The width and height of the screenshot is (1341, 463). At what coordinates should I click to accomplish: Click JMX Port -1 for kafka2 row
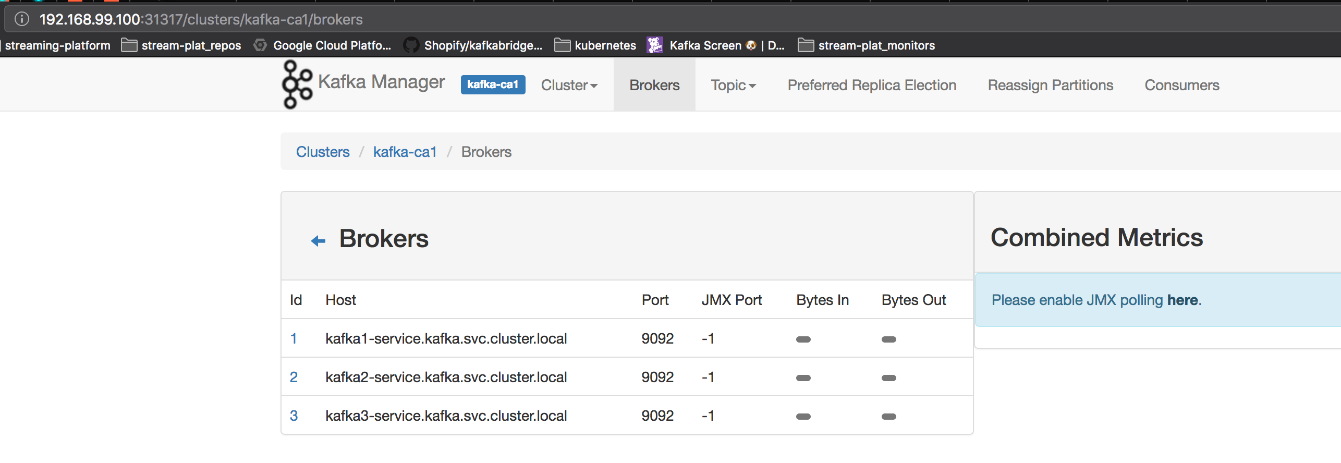[708, 377]
